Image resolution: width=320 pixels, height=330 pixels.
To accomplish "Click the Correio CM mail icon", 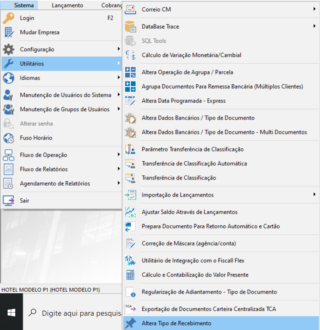I will tap(130, 10).
